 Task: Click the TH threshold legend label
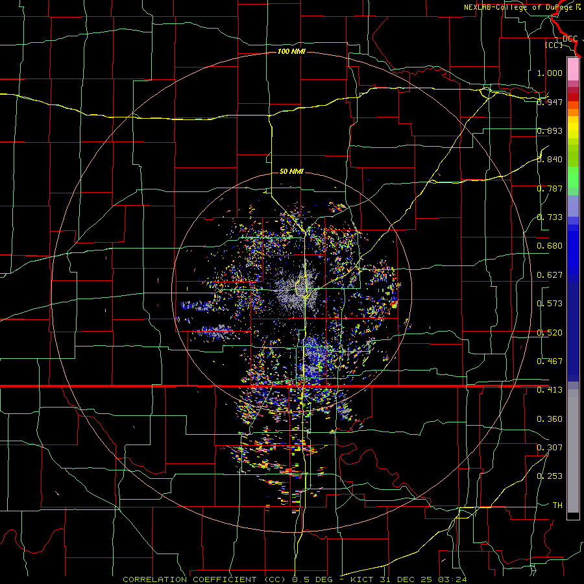pyautogui.click(x=557, y=505)
